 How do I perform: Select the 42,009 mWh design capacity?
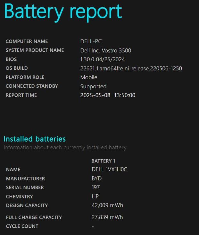point(107,205)
